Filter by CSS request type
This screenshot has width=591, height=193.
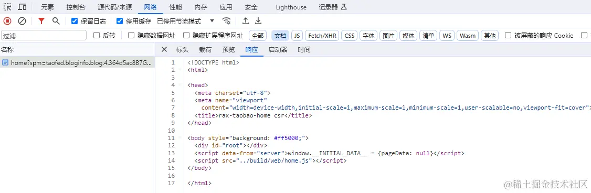pos(350,36)
